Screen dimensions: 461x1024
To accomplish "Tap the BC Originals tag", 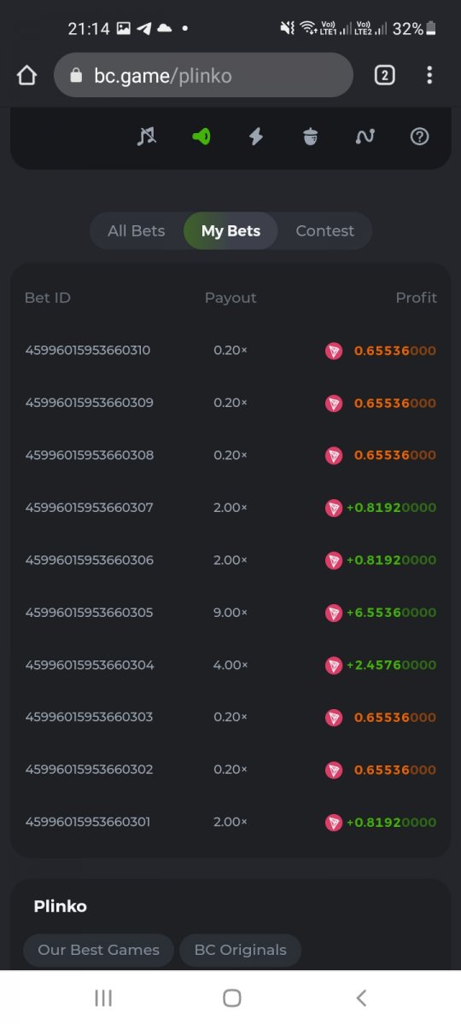I will coord(240,950).
